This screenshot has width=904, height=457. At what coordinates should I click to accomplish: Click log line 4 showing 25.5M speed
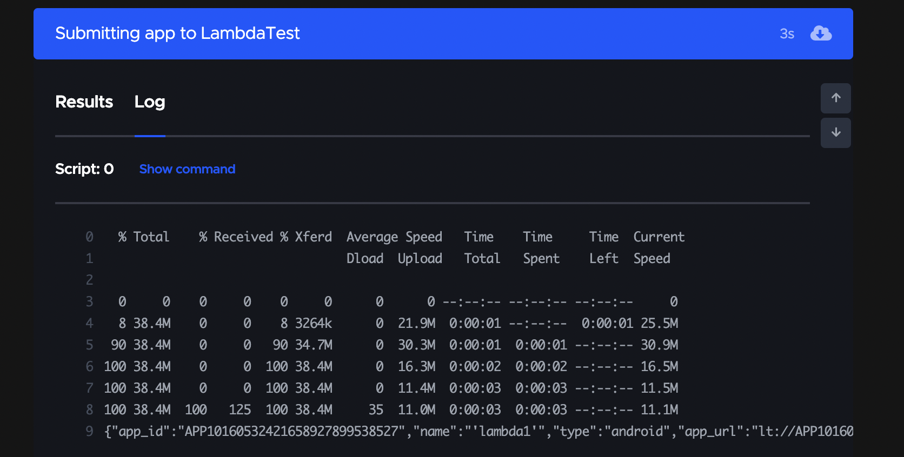[x=381, y=323]
